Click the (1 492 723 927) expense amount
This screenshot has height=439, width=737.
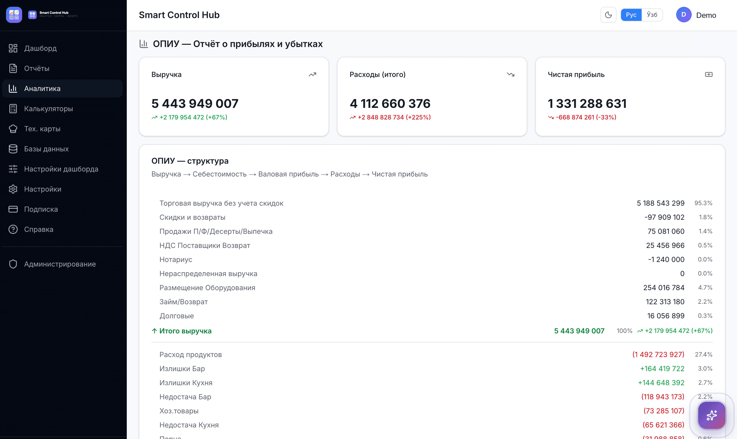pos(658,355)
